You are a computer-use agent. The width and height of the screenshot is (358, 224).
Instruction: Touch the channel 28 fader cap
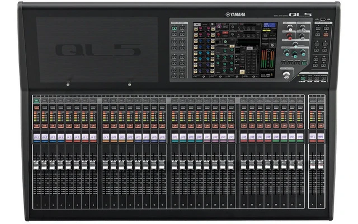(268, 165)
